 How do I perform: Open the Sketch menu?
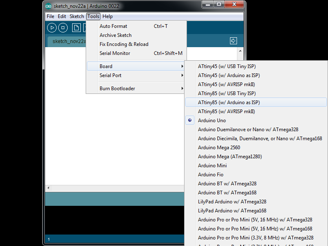tap(77, 16)
